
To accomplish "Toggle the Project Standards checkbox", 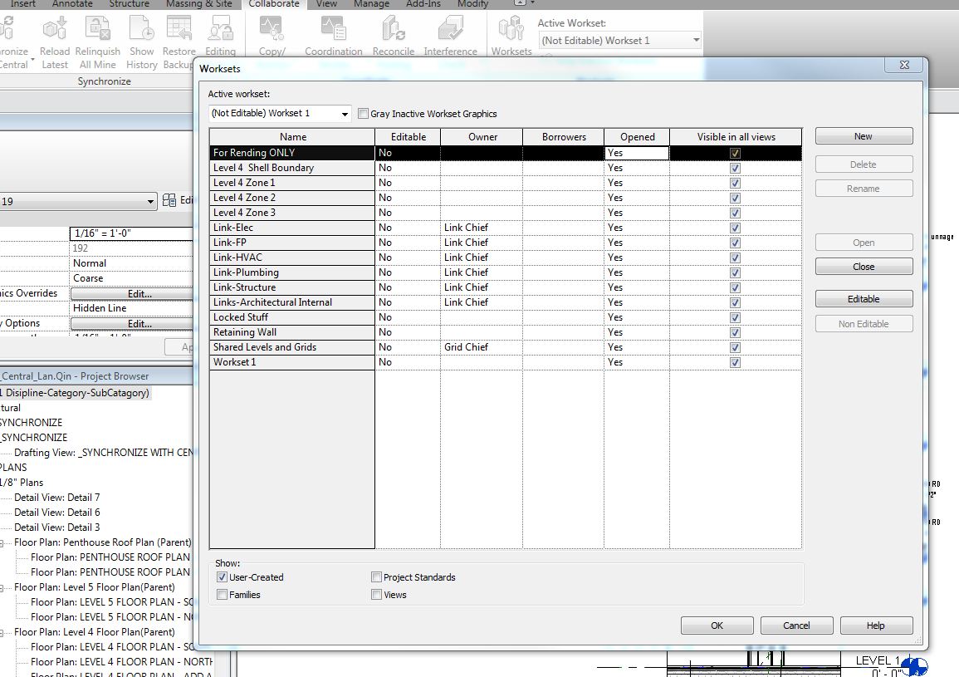I will click(x=377, y=577).
